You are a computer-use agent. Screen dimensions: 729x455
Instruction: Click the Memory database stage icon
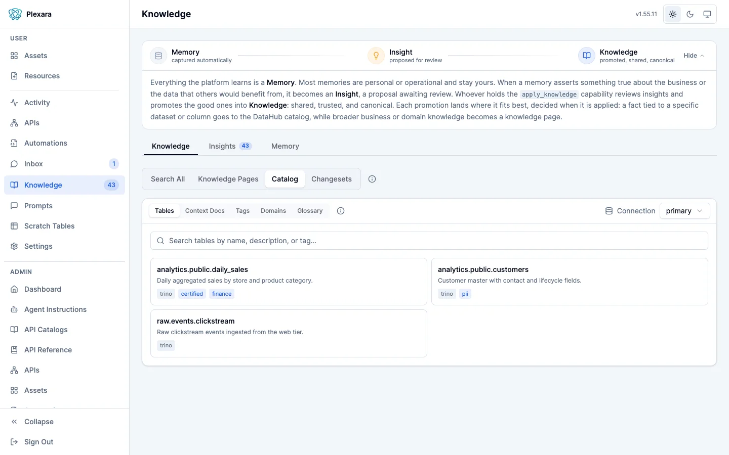(x=158, y=56)
